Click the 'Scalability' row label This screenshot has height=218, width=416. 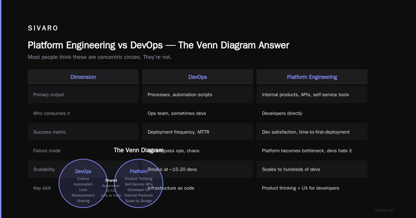44,169
